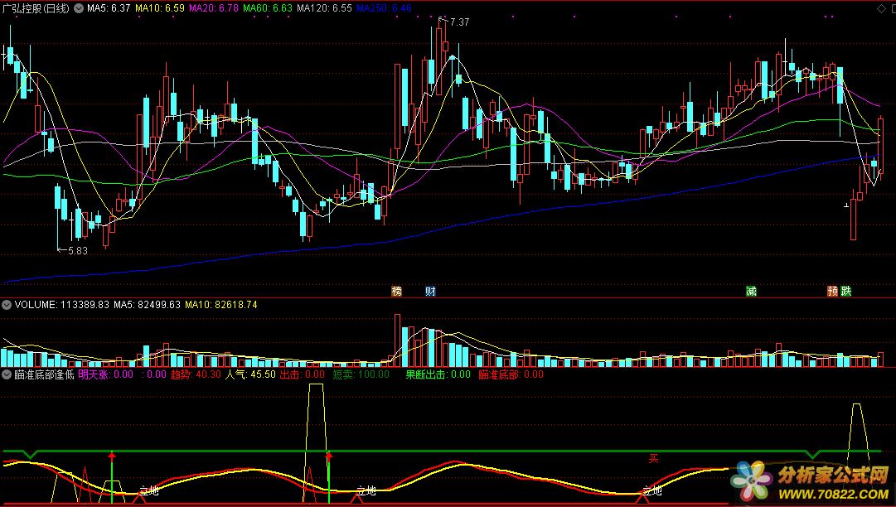
Task: Click the 7.37 high price label
Action: click(458, 22)
